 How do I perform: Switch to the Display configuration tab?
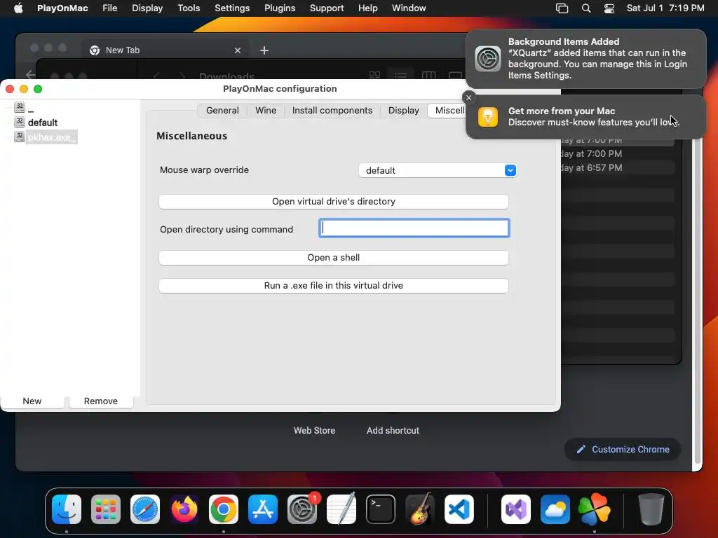click(x=403, y=110)
